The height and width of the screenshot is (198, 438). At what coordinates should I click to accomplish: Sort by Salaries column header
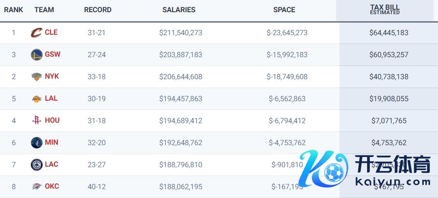pyautogui.click(x=179, y=10)
